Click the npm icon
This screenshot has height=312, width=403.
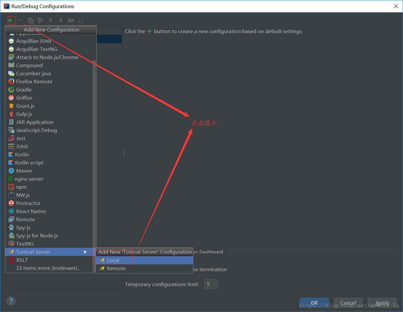tap(11, 187)
